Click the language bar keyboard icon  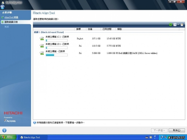[x=147, y=137]
